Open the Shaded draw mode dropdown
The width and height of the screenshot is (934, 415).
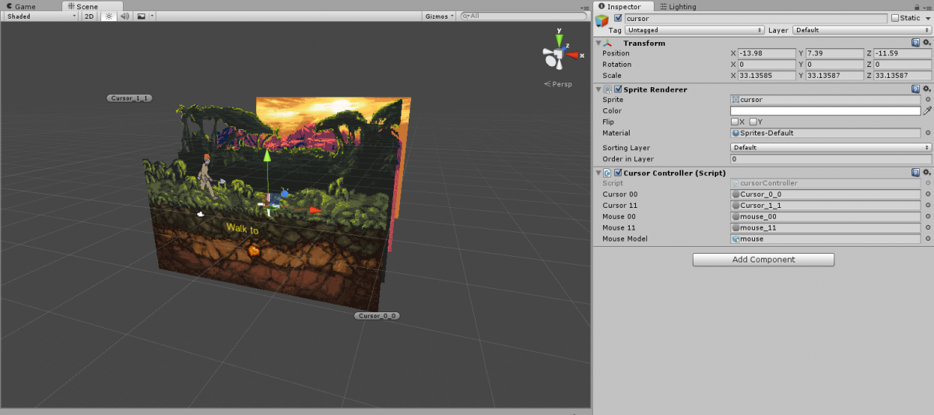[40, 16]
